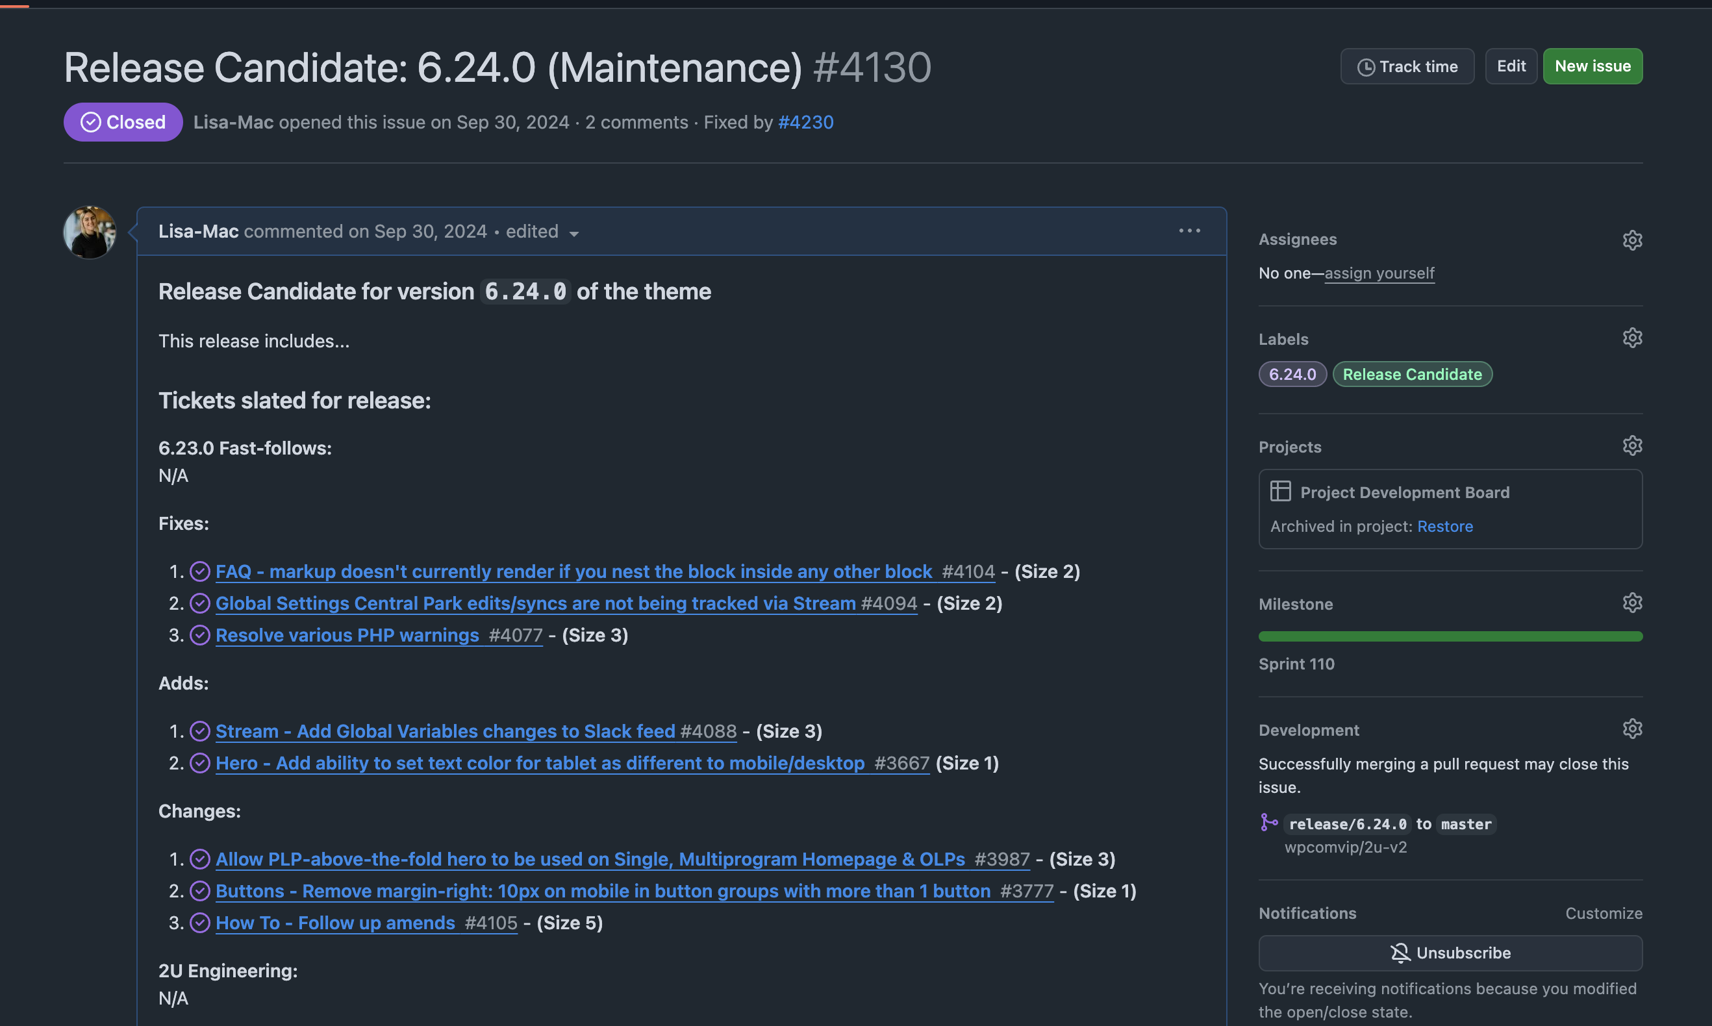Open the Resolve various PHP warnings link

(x=347, y=634)
